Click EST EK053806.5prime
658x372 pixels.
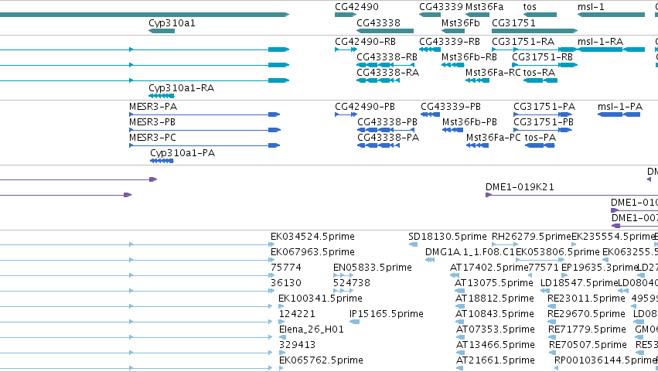coord(557,252)
